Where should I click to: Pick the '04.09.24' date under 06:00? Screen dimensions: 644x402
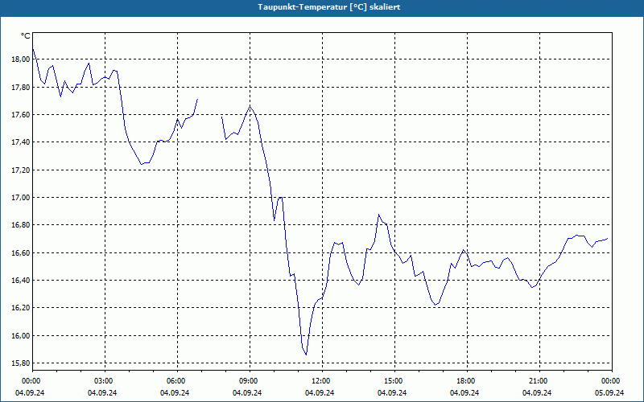175,393
